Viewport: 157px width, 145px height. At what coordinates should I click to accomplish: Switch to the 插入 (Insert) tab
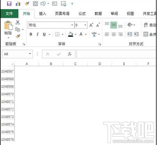[x=43, y=13]
